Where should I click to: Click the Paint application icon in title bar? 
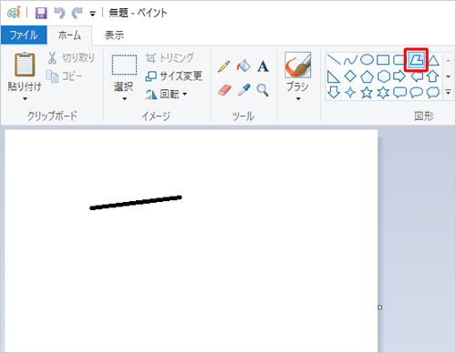click(14, 13)
